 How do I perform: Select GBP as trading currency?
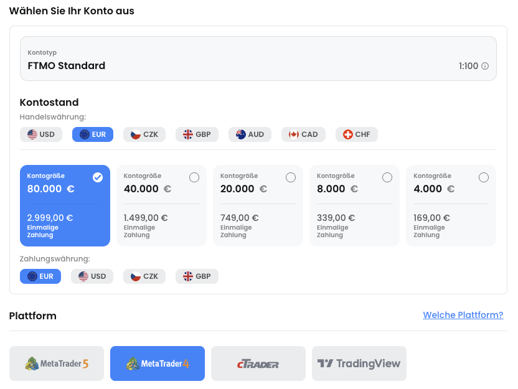click(197, 134)
